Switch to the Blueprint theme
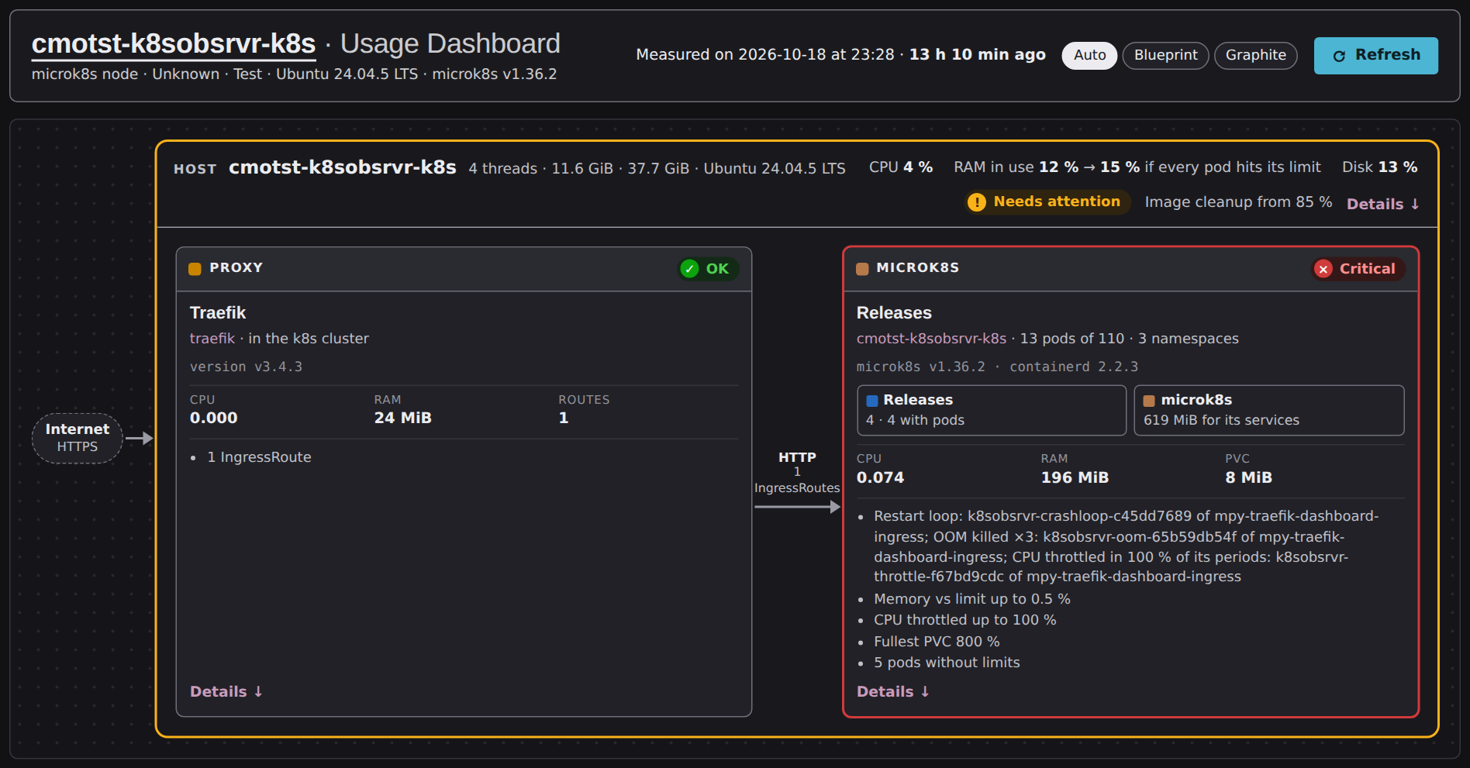The height and width of the screenshot is (768, 1470). point(1165,56)
